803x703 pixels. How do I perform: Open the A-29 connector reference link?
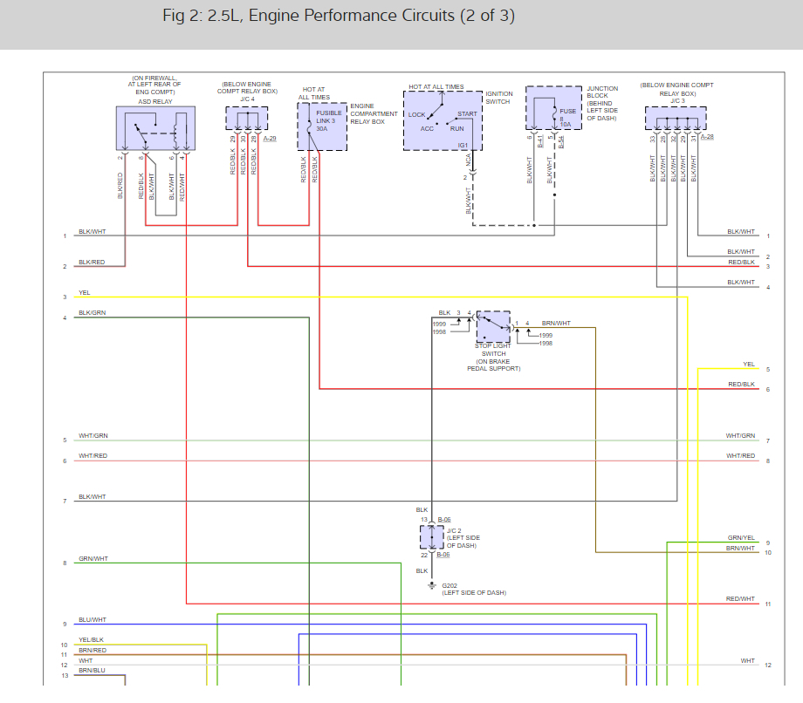click(x=270, y=139)
